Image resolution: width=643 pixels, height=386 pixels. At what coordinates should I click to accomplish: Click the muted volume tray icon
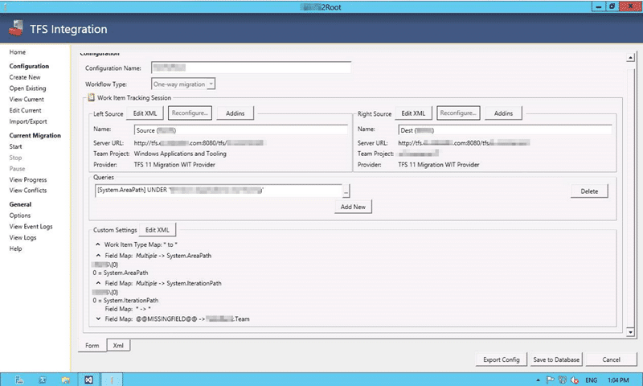click(x=575, y=380)
